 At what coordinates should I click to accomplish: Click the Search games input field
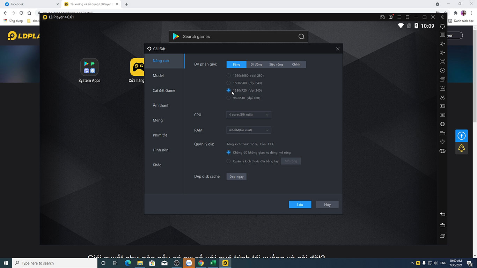point(237,37)
